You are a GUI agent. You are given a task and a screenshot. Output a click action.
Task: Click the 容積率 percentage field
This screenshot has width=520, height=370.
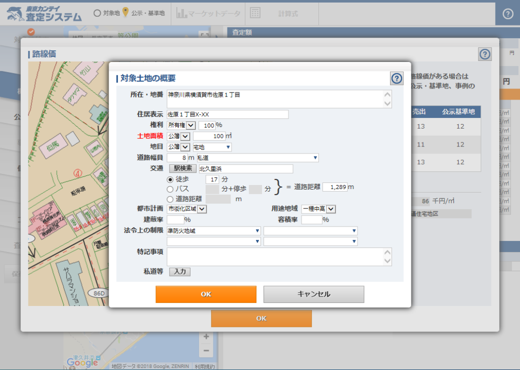click(x=312, y=220)
